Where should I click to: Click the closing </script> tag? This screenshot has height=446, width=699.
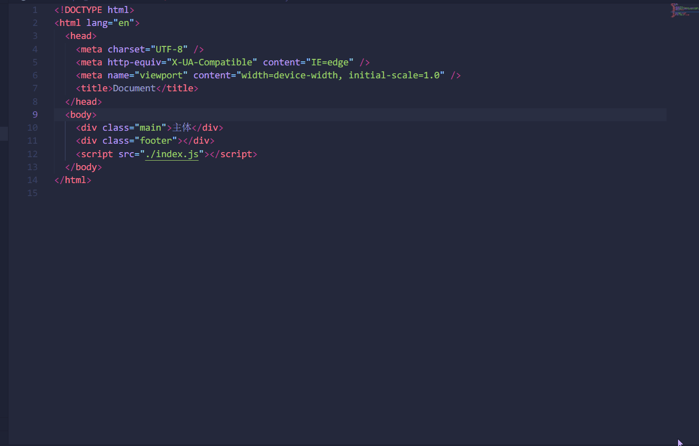click(x=234, y=154)
